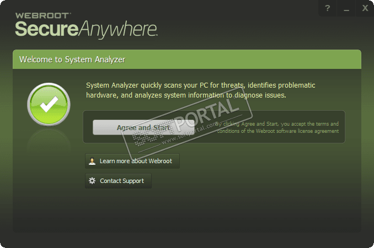Screen dimensions: 374x248
Task: Click the 'Welcome to System Analyzer' heading
Action: pos(72,60)
